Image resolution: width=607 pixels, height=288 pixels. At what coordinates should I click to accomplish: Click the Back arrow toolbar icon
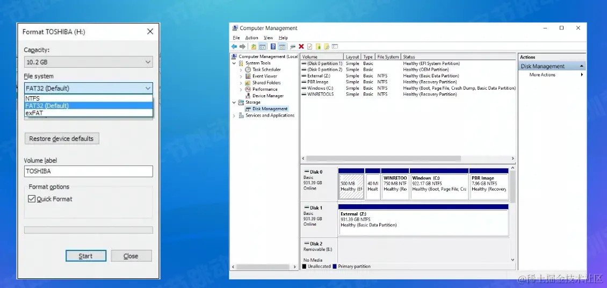pyautogui.click(x=235, y=47)
